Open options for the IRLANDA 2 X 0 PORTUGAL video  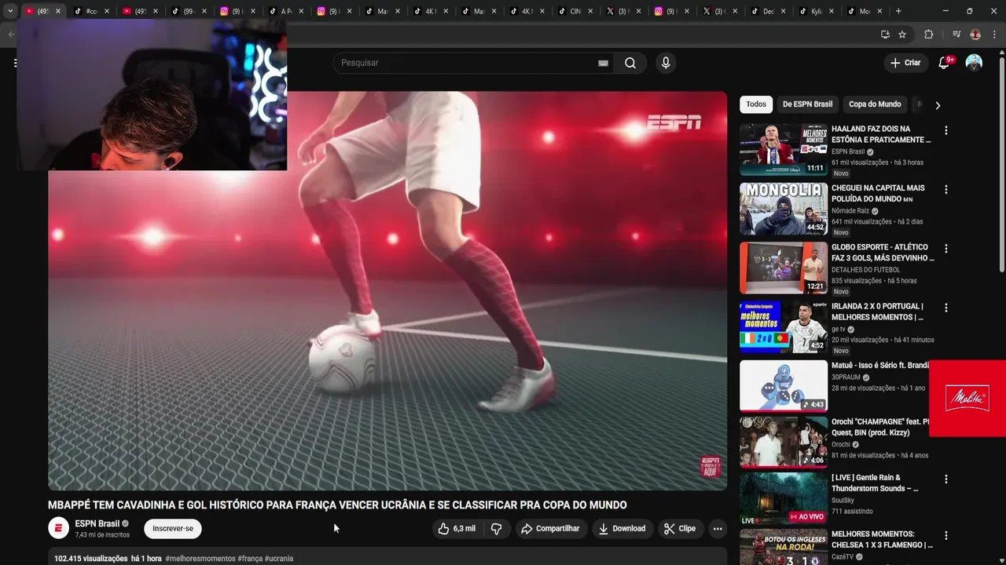coord(945,308)
